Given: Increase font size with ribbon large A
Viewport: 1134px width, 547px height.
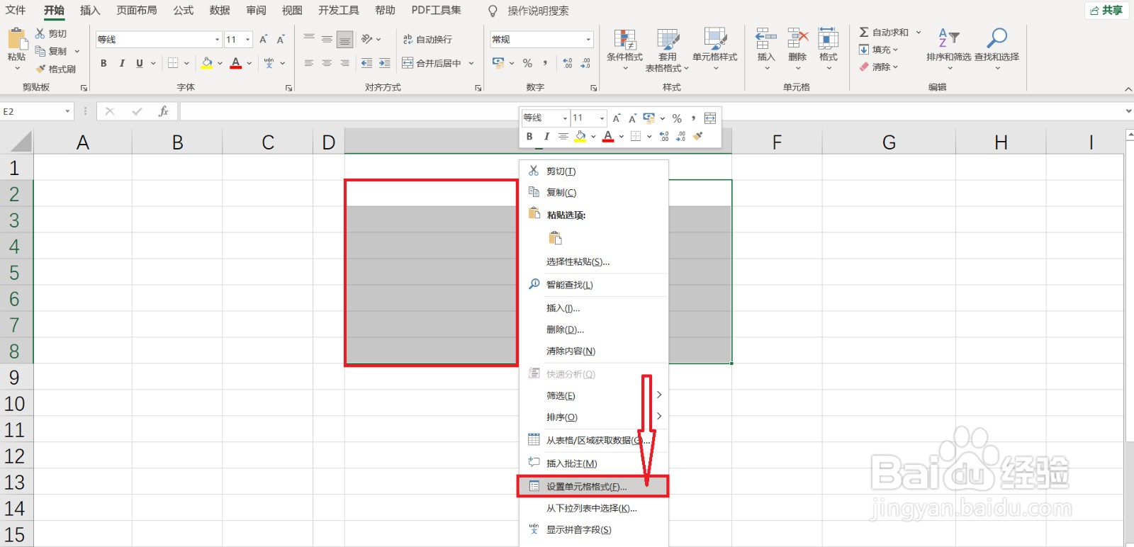Looking at the screenshot, I should [264, 39].
